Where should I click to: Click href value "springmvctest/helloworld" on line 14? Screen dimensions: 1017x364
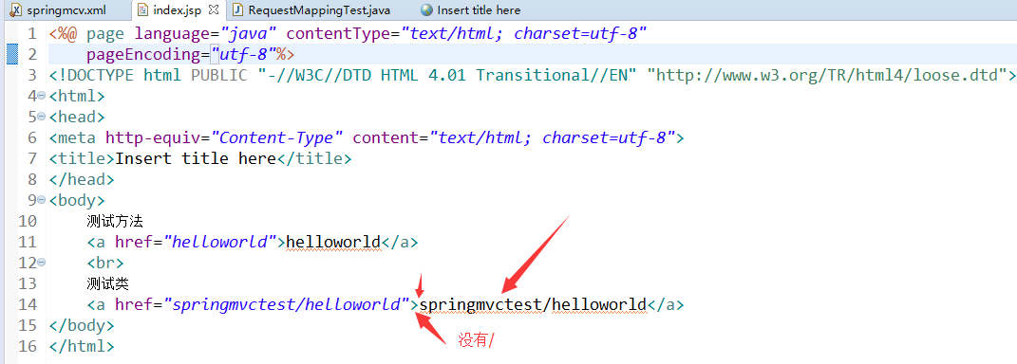287,304
